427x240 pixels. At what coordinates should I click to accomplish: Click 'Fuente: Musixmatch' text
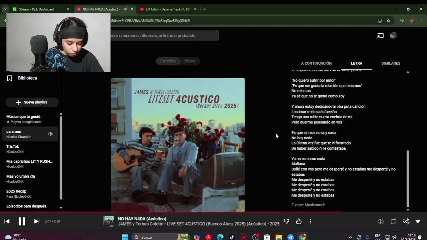click(308, 205)
